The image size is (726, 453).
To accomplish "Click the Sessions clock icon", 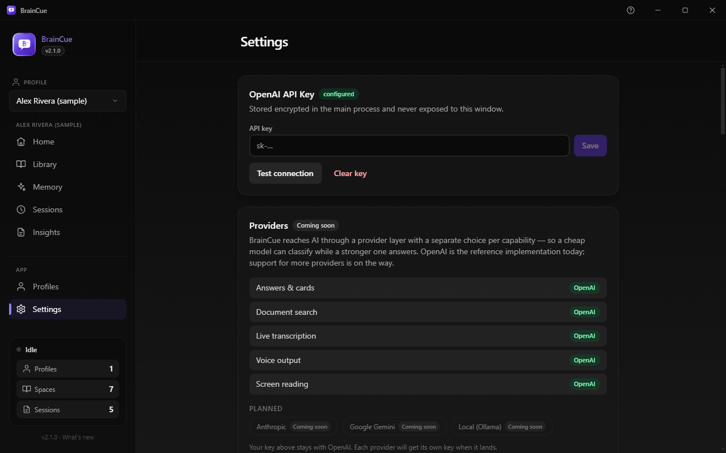I will [21, 210].
